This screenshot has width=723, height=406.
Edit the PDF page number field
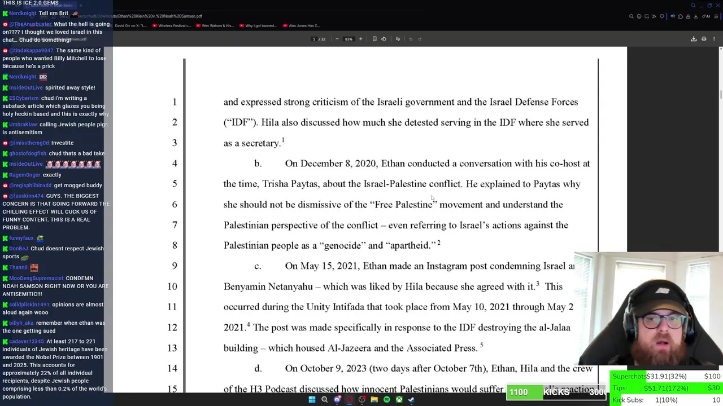point(314,39)
